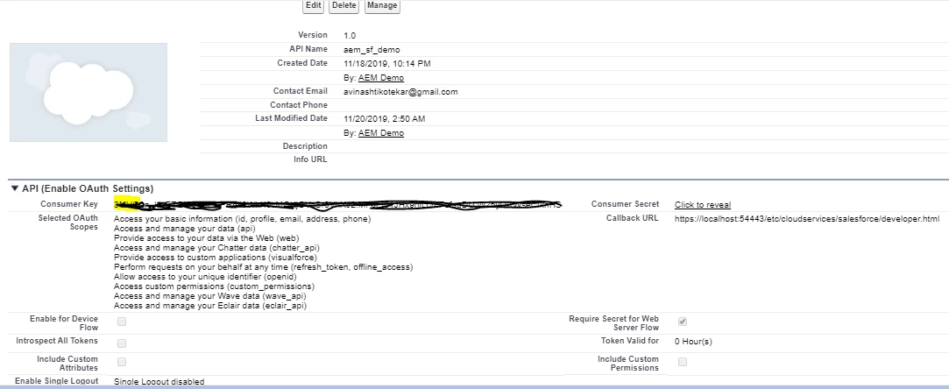This screenshot has width=949, height=389.
Task: Select scope Access and manage your data (api)
Action: (185, 229)
